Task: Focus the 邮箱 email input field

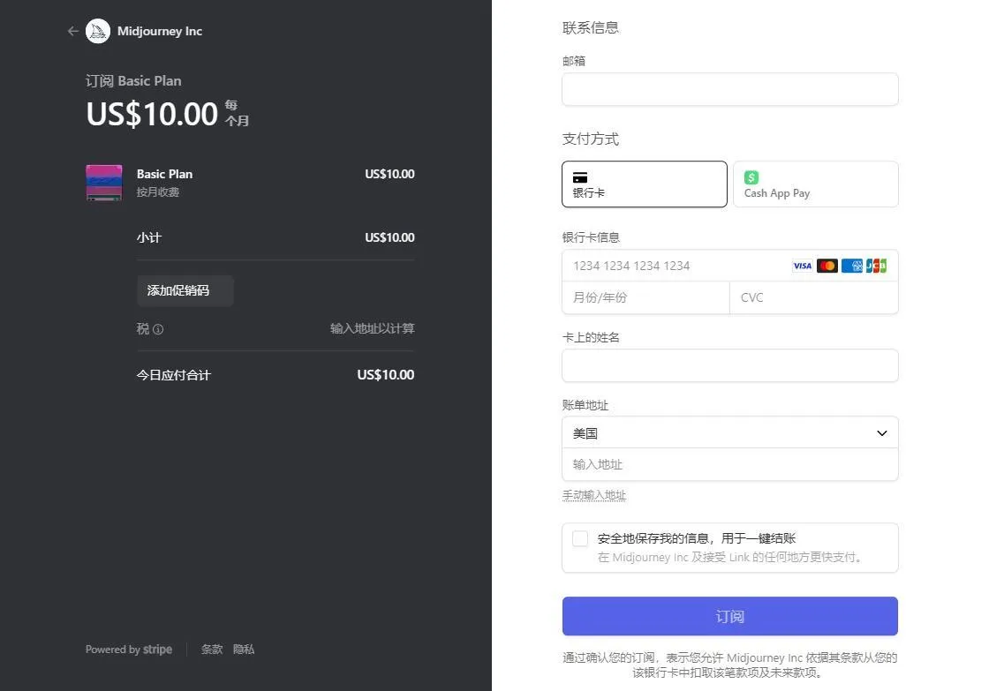Action: click(x=729, y=89)
